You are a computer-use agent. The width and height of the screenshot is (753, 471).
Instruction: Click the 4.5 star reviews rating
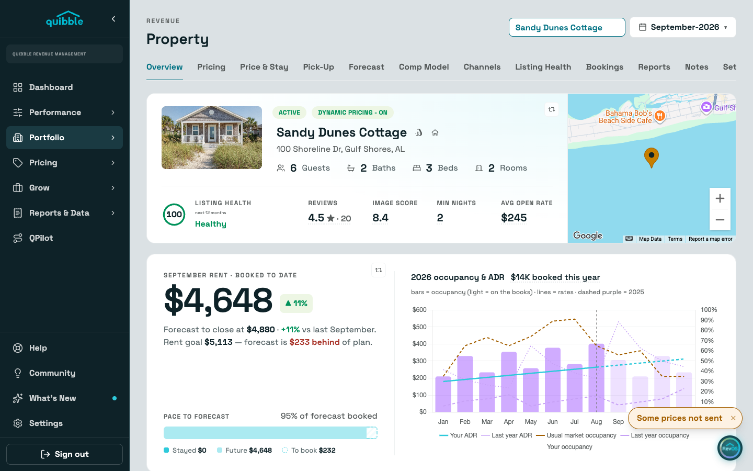click(x=329, y=218)
